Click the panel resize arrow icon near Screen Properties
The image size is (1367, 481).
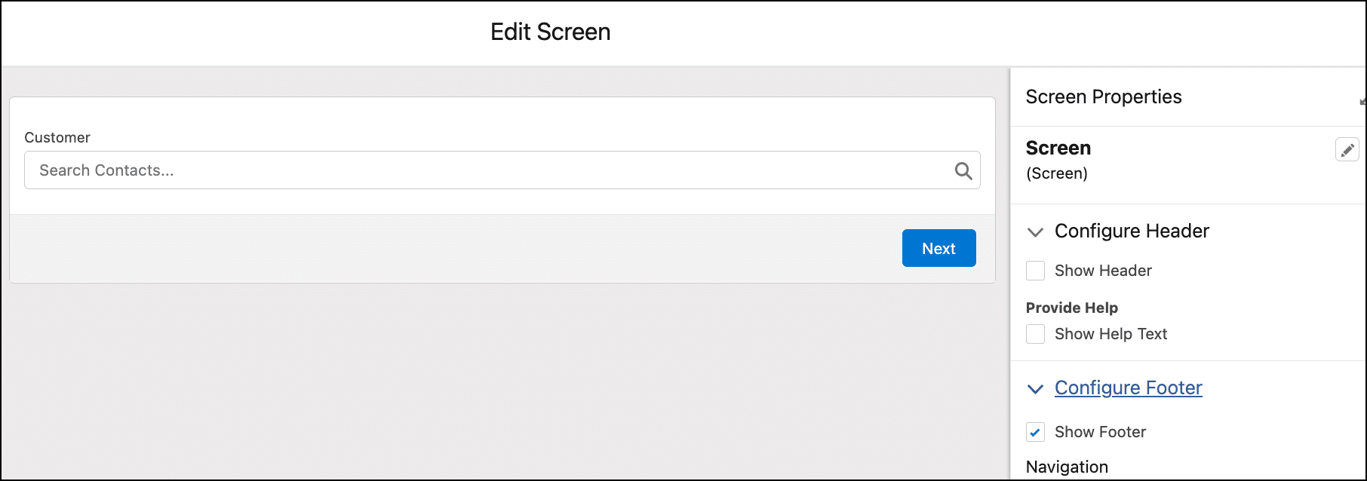click(x=1362, y=101)
